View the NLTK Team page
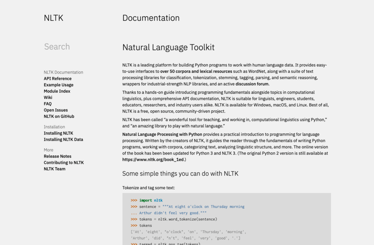 pyautogui.click(x=54, y=169)
